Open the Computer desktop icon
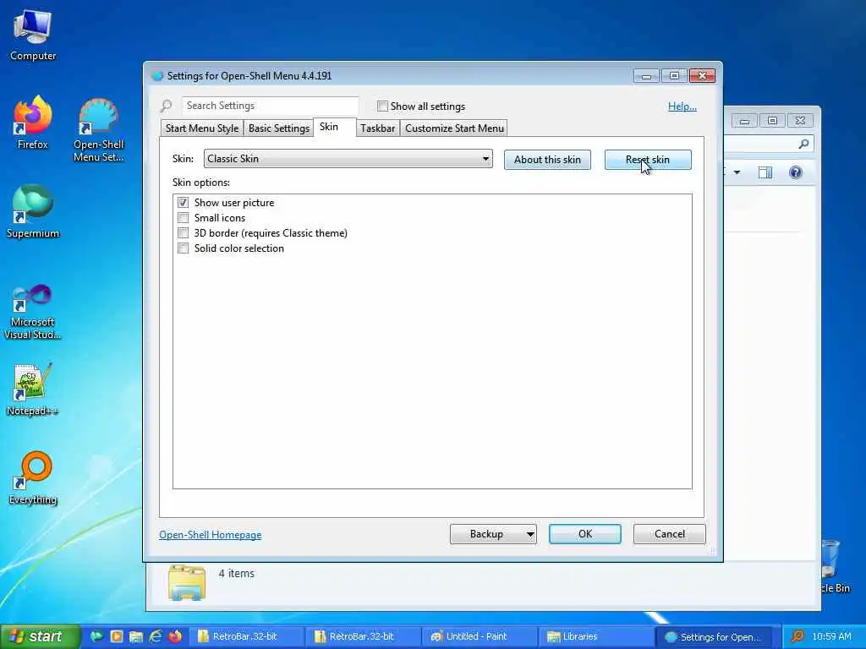 33,35
